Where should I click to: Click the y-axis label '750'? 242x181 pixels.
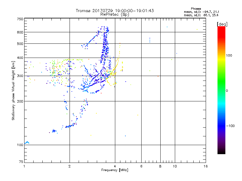[x=20, y=19]
